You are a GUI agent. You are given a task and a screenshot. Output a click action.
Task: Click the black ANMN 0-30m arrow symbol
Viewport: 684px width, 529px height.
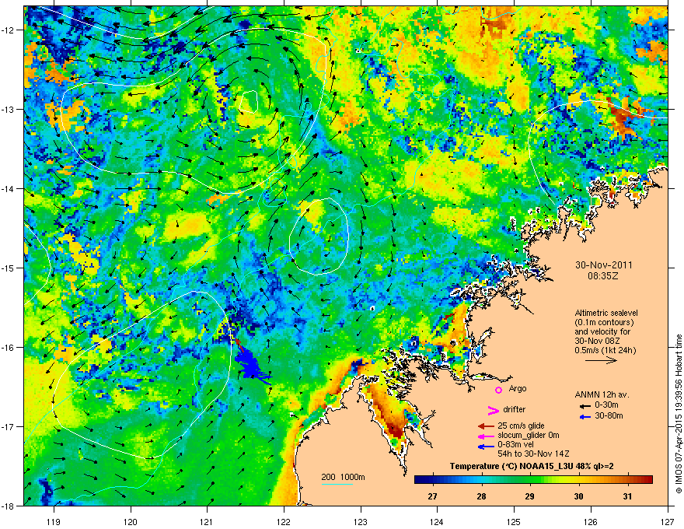585,406
